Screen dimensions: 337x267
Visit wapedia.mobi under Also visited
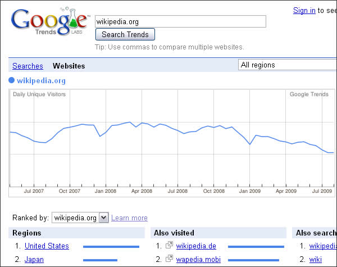(198, 260)
